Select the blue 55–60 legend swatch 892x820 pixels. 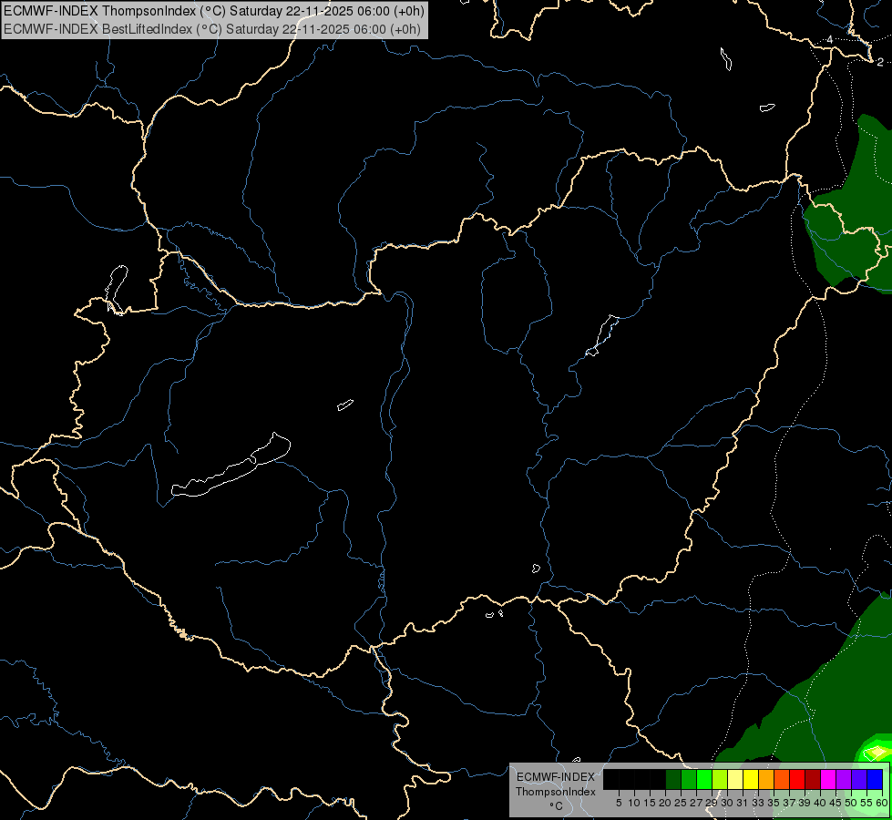pos(875,779)
